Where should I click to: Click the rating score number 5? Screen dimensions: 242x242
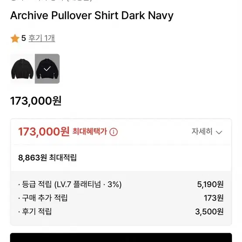(24, 38)
